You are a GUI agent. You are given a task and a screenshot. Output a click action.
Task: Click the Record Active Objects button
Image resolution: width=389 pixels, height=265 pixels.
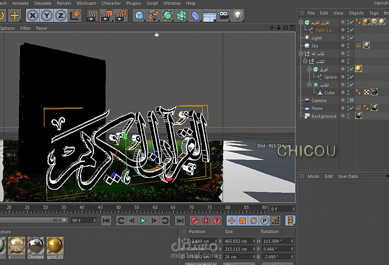tap(194, 221)
